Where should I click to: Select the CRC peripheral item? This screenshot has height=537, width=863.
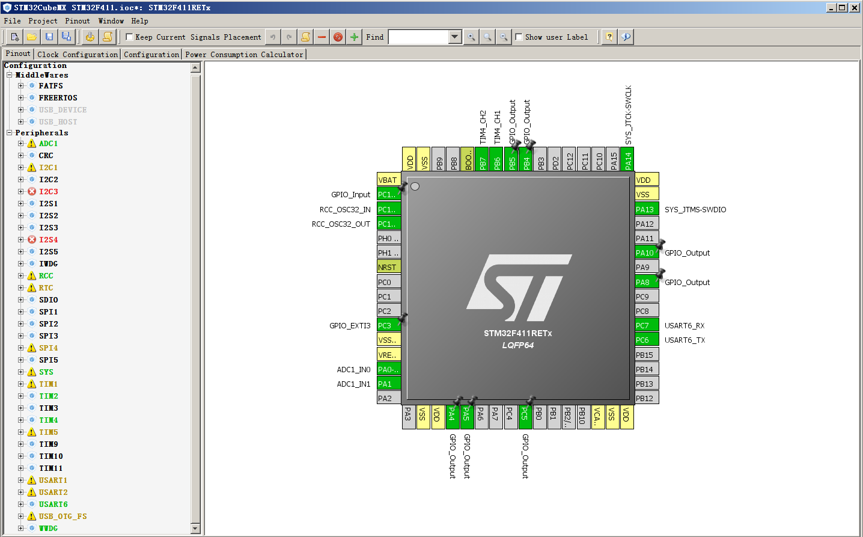[x=46, y=156]
